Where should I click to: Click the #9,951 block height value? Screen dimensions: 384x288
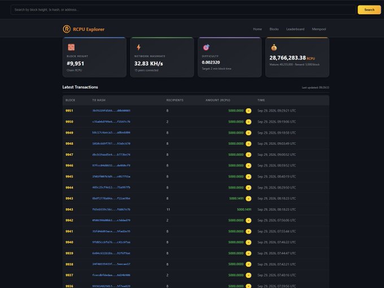tap(76, 63)
